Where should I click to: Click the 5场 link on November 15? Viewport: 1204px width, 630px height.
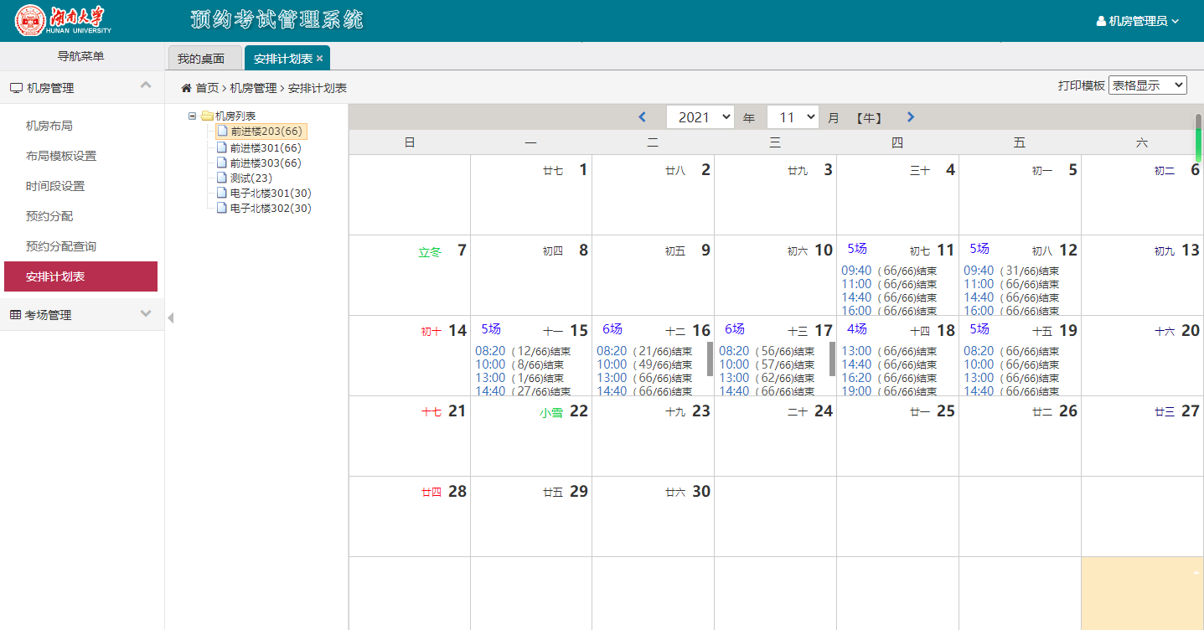click(x=491, y=329)
